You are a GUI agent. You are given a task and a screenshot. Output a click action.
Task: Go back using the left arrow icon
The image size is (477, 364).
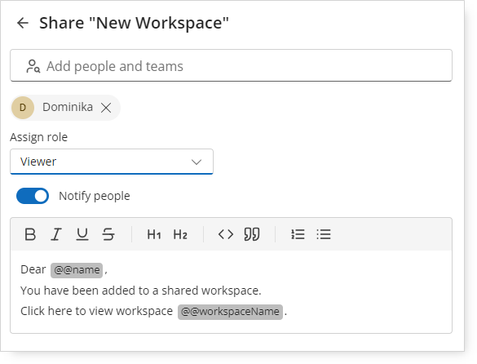pos(23,23)
